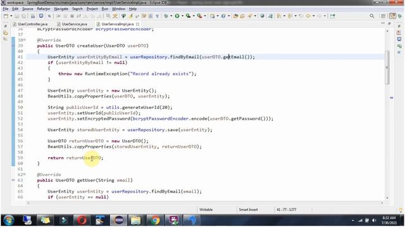Viewport: 405px width, 228px height.
Task: Click the Next Annotation icon
Action: tap(279, 16)
